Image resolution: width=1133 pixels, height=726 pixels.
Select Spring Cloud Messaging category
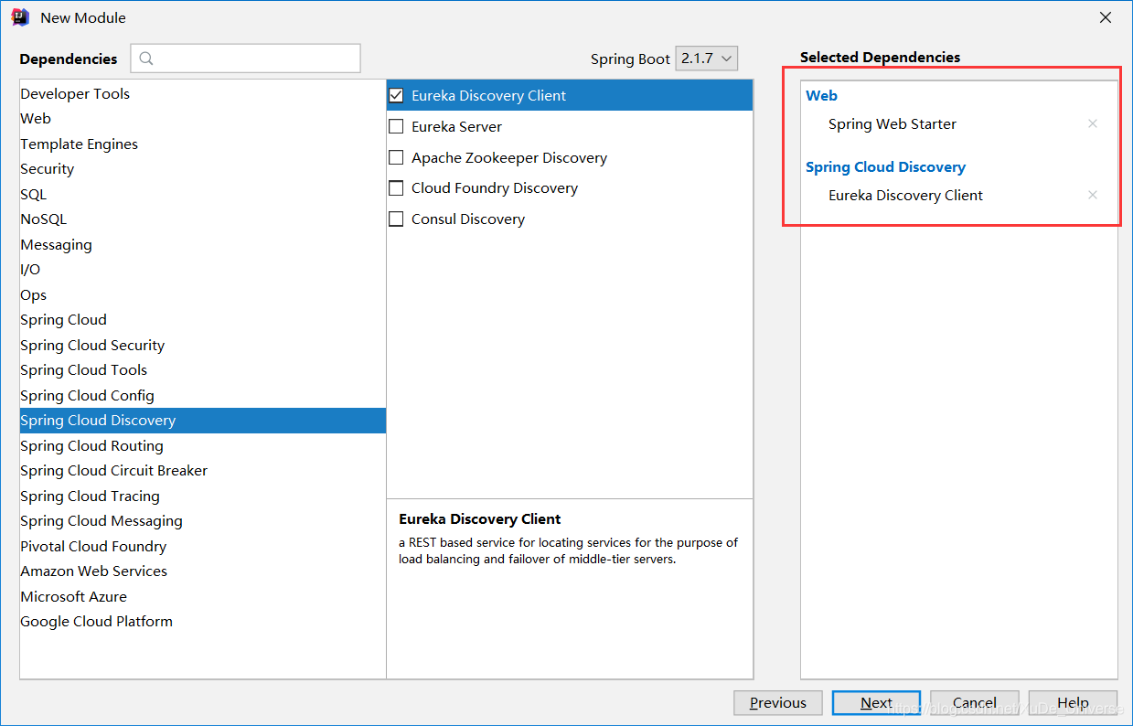(203, 520)
